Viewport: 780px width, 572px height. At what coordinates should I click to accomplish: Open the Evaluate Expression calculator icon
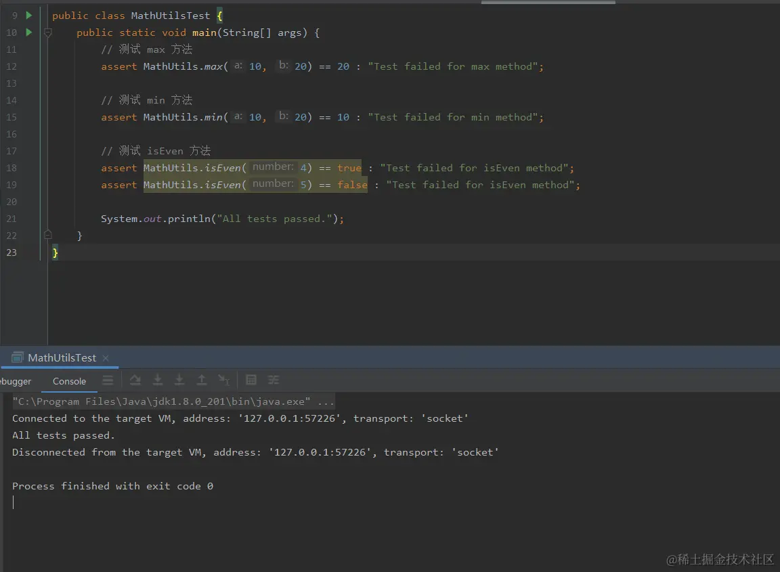(251, 380)
